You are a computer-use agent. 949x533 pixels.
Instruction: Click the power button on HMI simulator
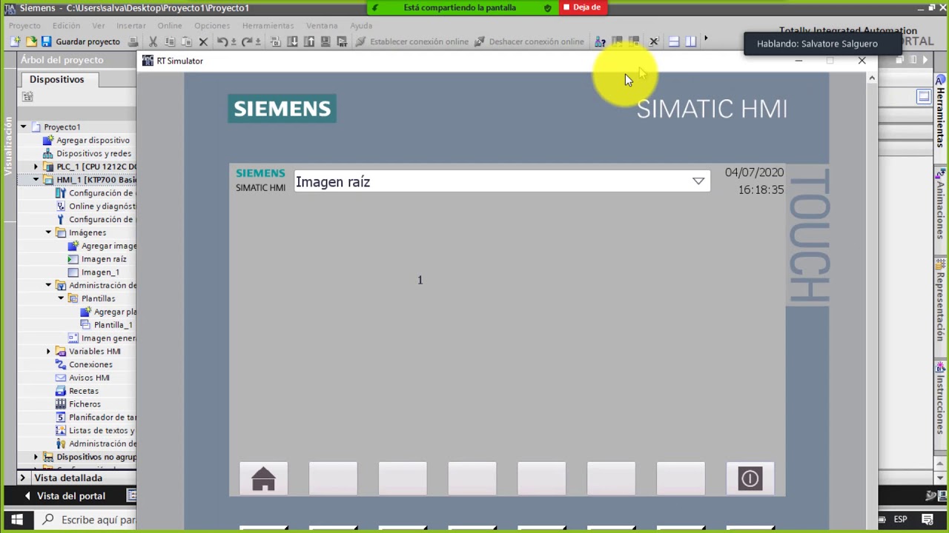(x=750, y=479)
